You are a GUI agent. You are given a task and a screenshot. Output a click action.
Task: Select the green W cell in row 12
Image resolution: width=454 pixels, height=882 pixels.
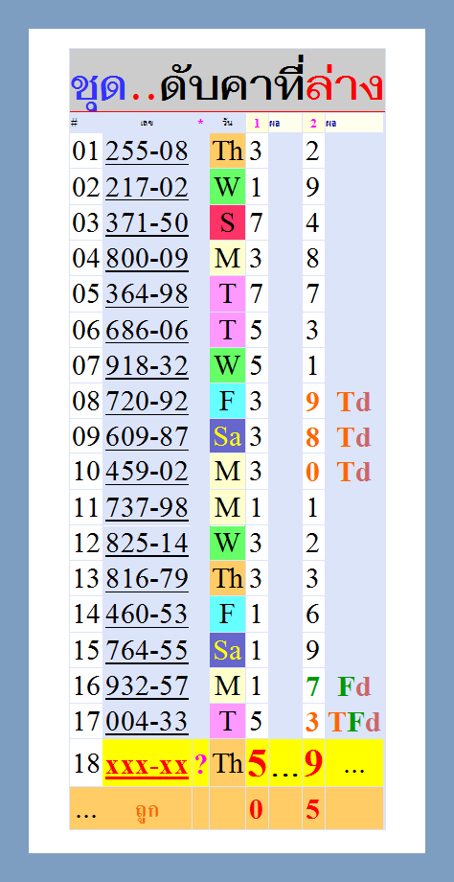click(228, 543)
